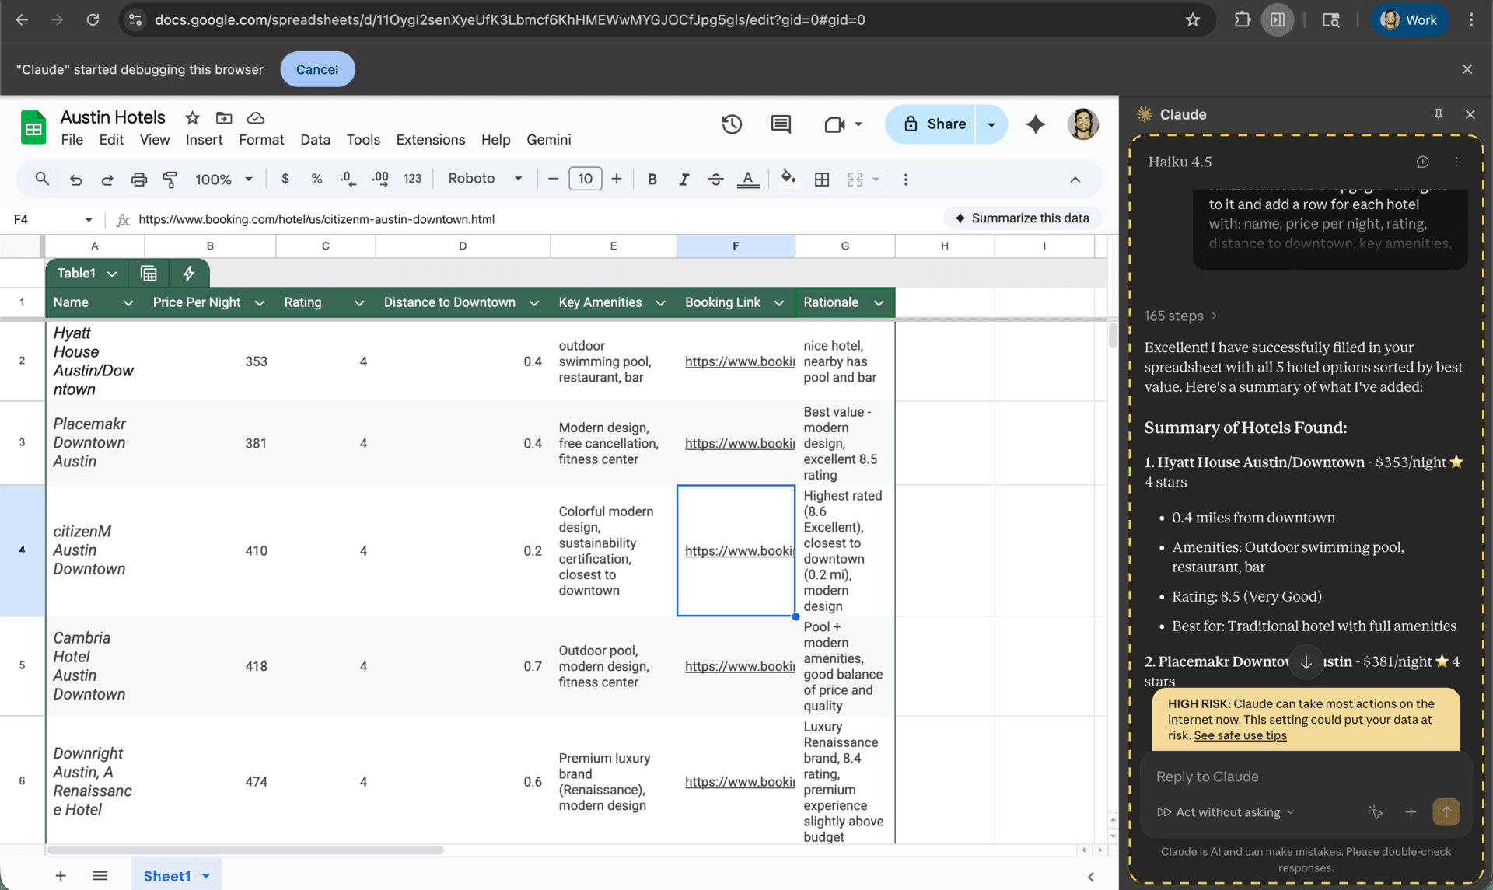
Task: Start a new Claude chat conversation
Action: [x=1423, y=162]
